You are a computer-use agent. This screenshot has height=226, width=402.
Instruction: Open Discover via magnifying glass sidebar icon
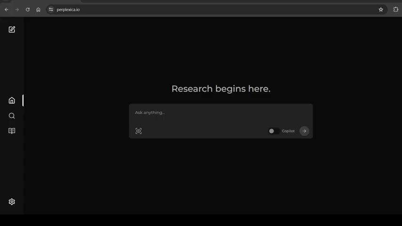click(x=12, y=116)
